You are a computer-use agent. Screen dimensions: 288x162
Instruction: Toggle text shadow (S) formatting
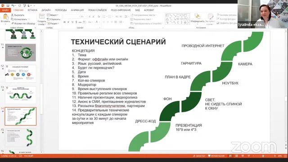[x=76, y=22]
